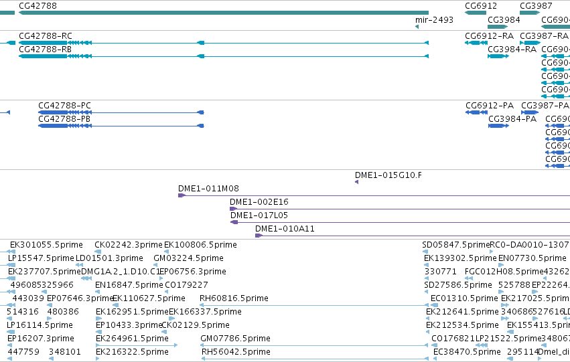570x362 pixels.
Task: Click the CG42788 gene label
Action: coord(38,6)
